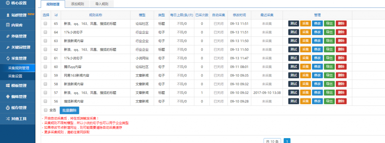Check the checkbox for rule id 65
This screenshot has width=385, height=143.
click(45, 24)
